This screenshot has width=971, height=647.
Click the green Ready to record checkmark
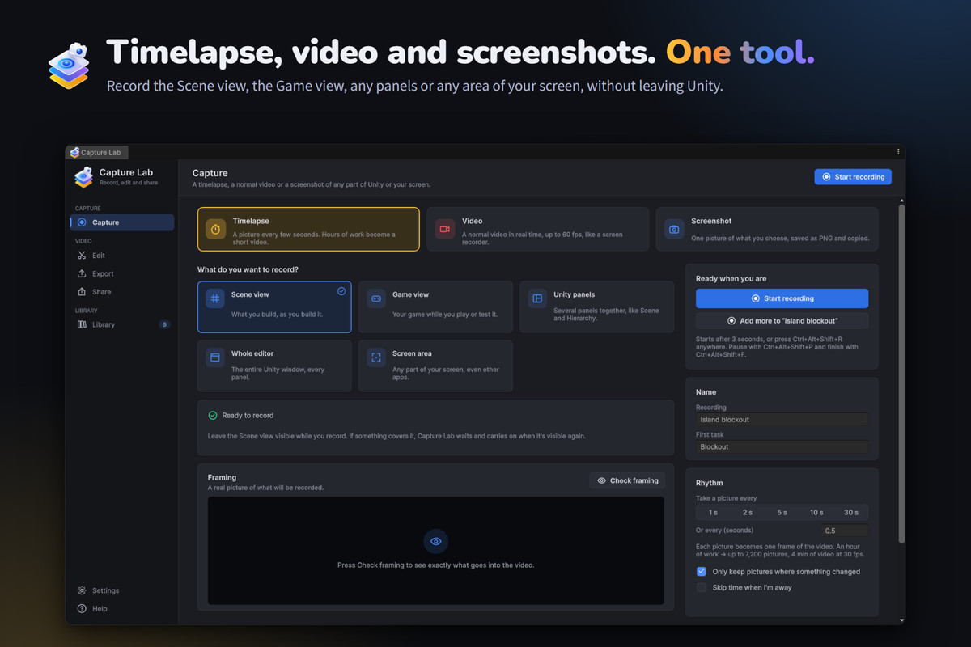coord(213,416)
